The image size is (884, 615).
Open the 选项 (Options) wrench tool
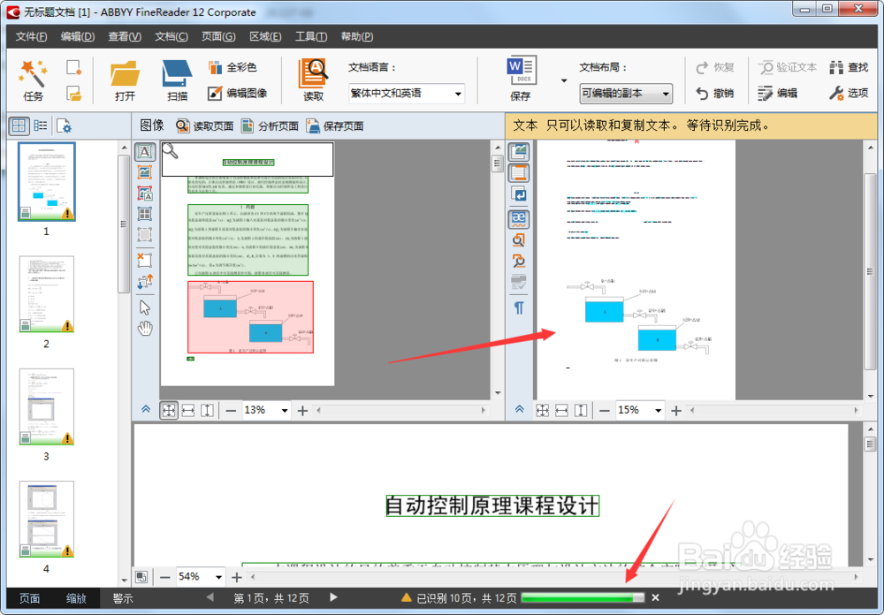(849, 93)
